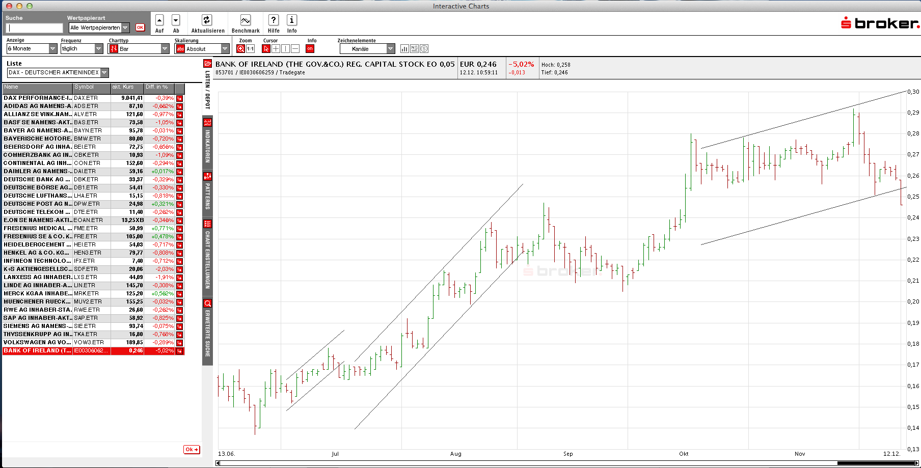Open the Wertpapierart dropdown
The height and width of the screenshot is (468, 921).
click(99, 28)
